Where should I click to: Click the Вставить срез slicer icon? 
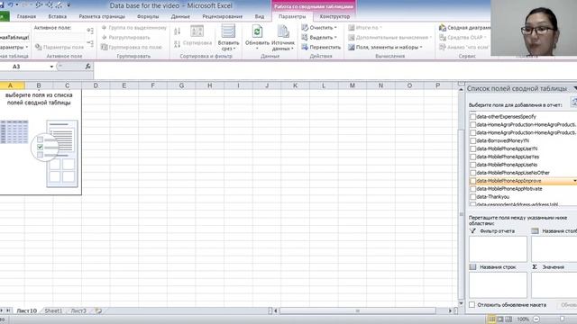coord(228,31)
